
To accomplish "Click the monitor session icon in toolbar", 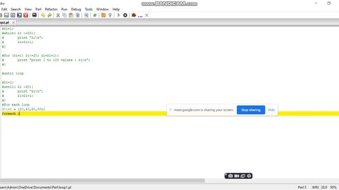I will click(34, 15).
